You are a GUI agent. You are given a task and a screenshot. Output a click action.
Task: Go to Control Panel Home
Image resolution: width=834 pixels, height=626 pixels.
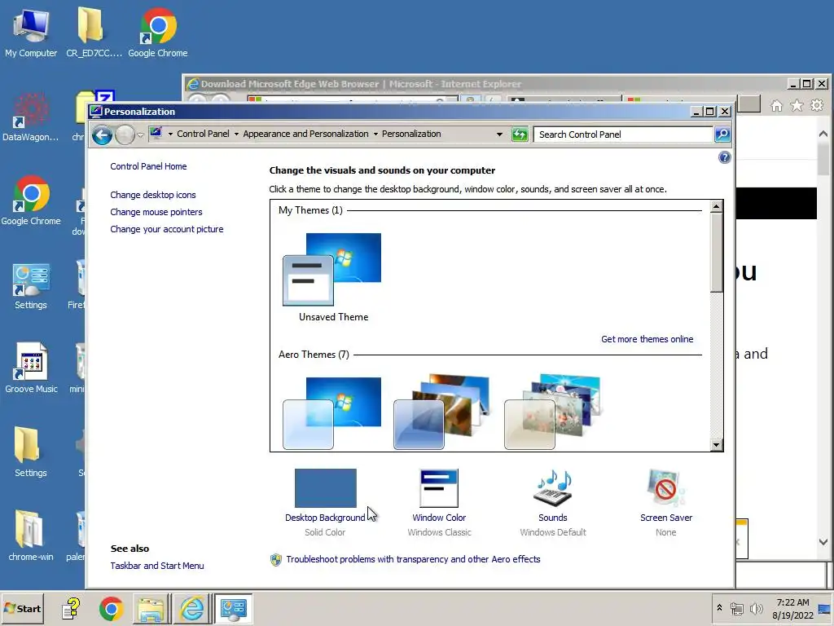click(148, 166)
